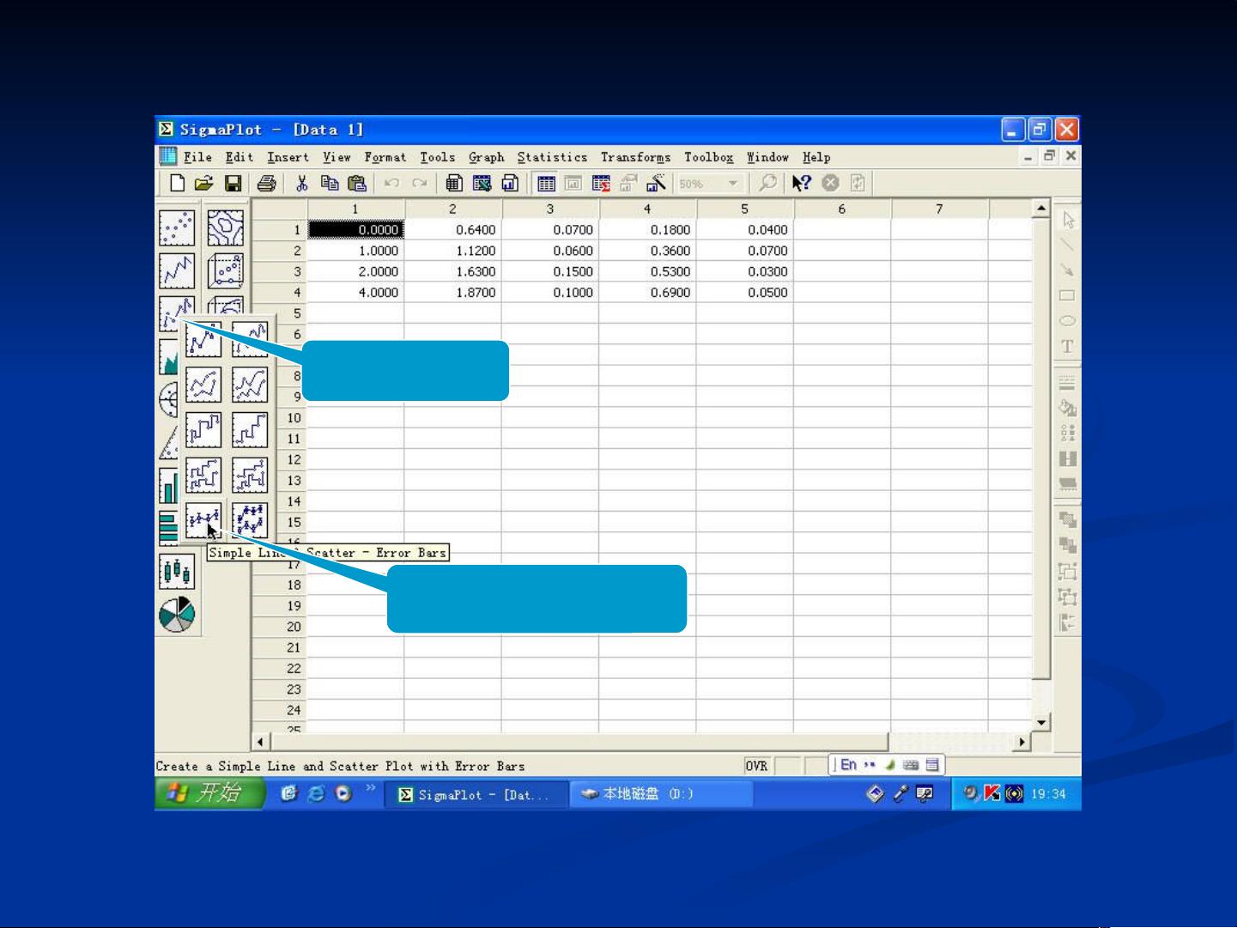The height and width of the screenshot is (928, 1237).
Task: Switch to the 本地磁盘 (D:) taskbar window
Action: pos(659,794)
